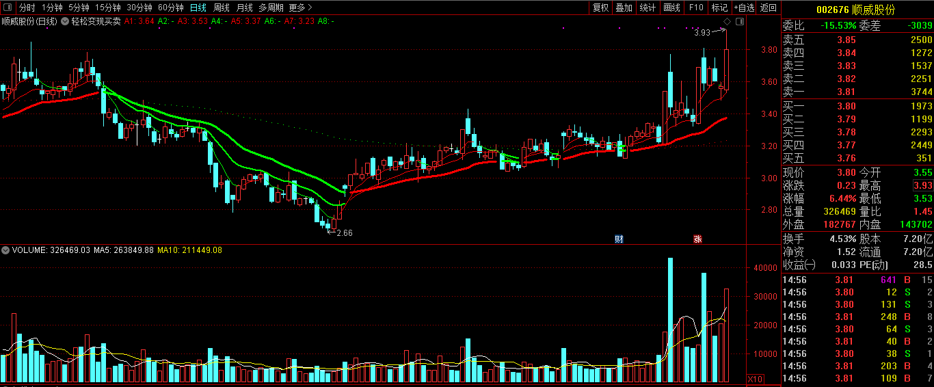Screen dimensions: 934x387
Task: Select the 周线 weekly chart tab
Action: coord(222,8)
